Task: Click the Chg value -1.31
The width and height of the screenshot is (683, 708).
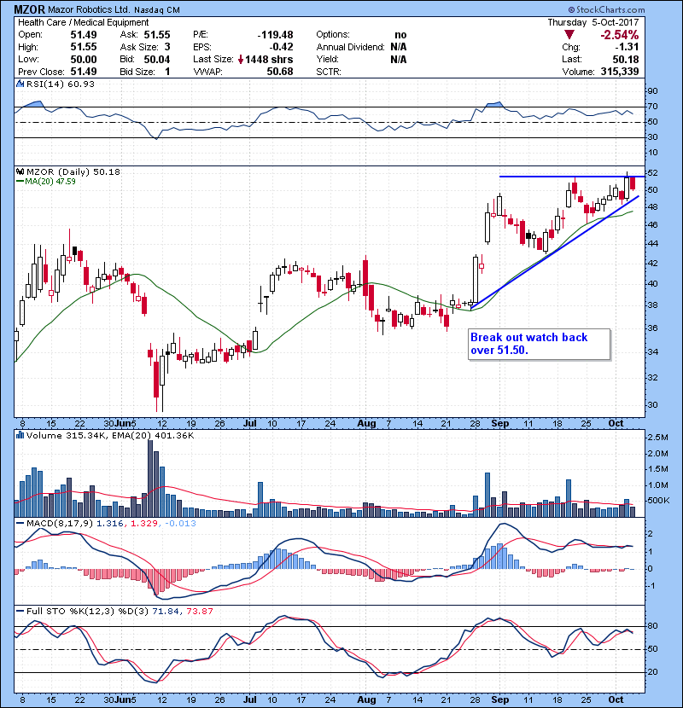Action: pos(627,47)
